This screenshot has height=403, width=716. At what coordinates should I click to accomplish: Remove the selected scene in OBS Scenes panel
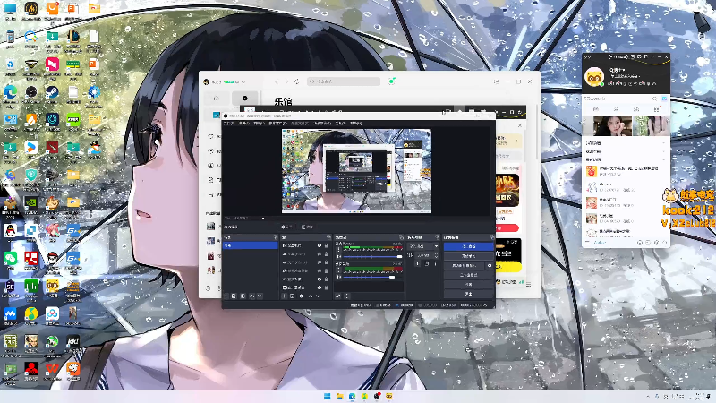pos(234,296)
